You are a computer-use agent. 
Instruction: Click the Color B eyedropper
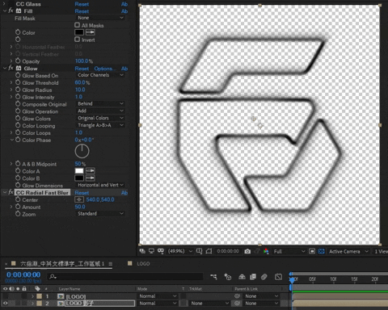click(x=91, y=178)
